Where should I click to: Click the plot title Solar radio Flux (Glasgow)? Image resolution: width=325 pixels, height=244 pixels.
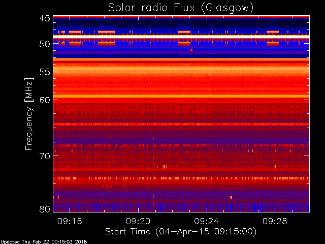click(181, 8)
